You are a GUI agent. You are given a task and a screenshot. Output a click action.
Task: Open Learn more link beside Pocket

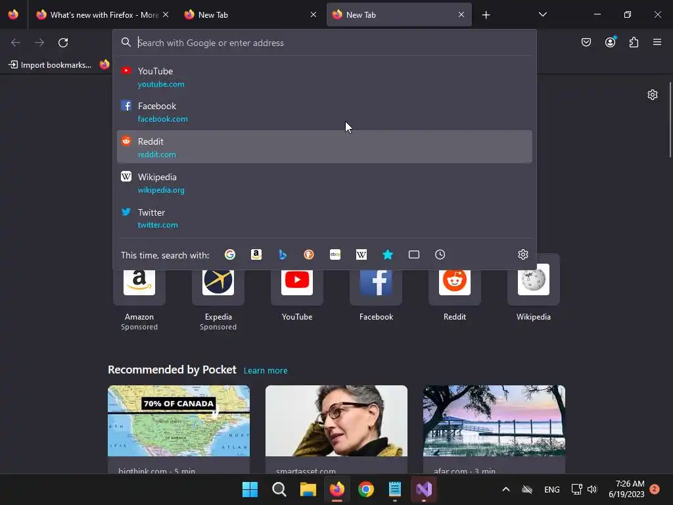point(266,371)
